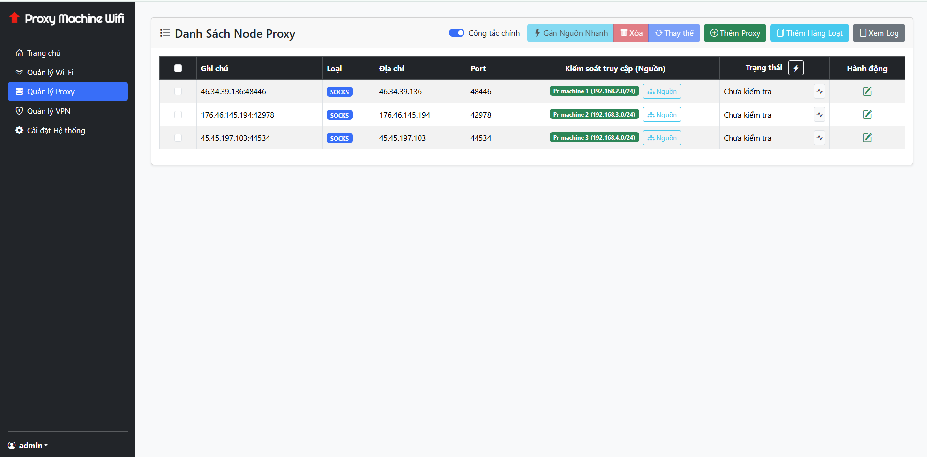Screen dimensions: 927x457
Task: Click Nguồn button for Pr machine 3
Action: (x=662, y=138)
